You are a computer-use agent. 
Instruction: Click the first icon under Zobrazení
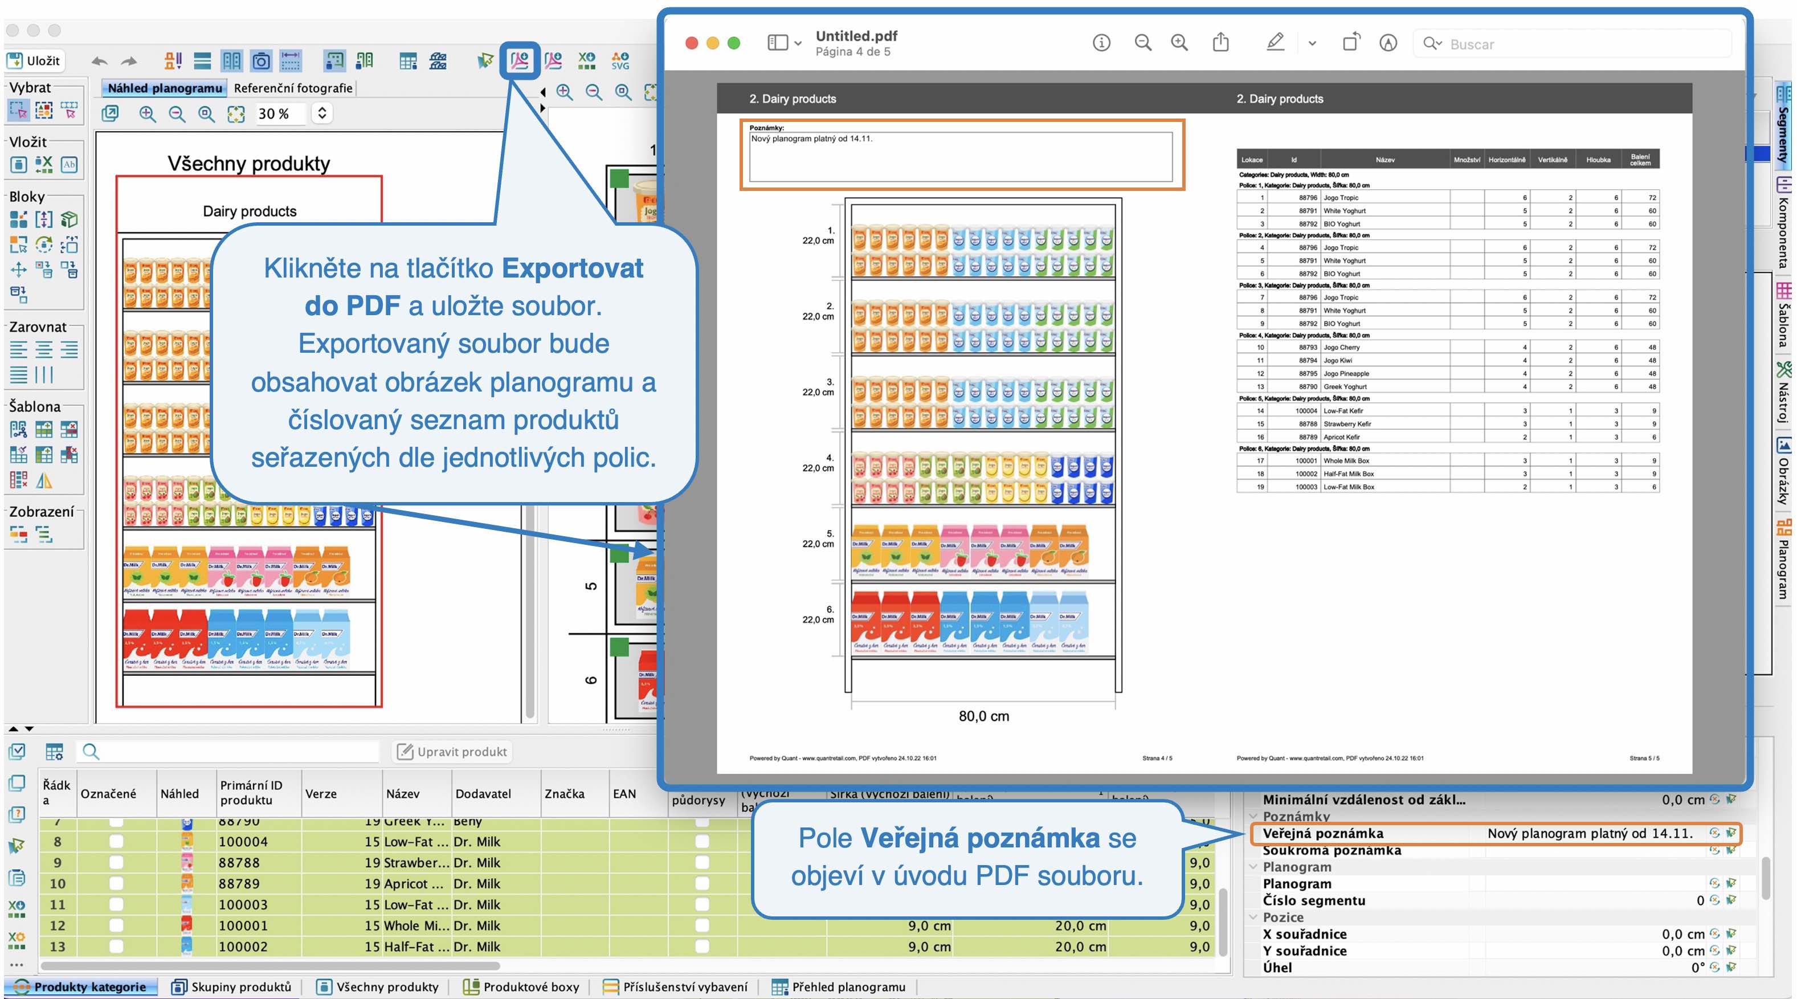tap(18, 535)
